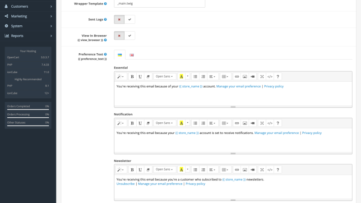Click the Unsubscribe link in Newsletter text
This screenshot has height=203, width=361.
coord(125,184)
